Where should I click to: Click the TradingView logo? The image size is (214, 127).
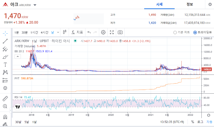click(18, 107)
